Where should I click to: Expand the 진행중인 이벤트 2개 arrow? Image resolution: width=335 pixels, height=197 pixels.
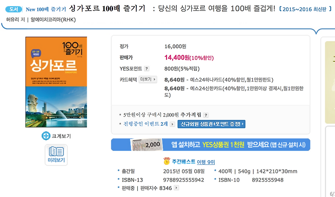coord(173,124)
